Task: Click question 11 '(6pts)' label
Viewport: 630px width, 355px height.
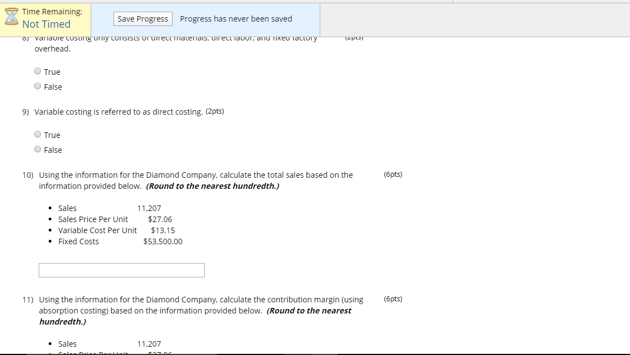Action: click(x=393, y=299)
